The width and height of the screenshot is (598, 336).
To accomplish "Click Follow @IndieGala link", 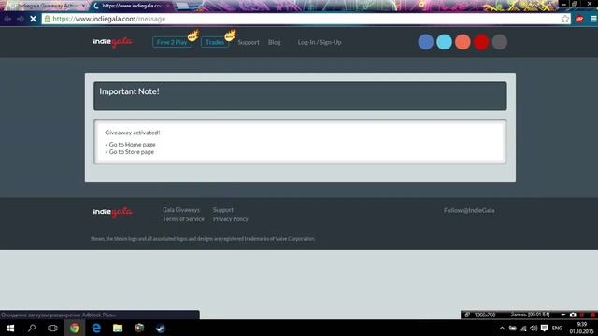I will pos(469,210).
